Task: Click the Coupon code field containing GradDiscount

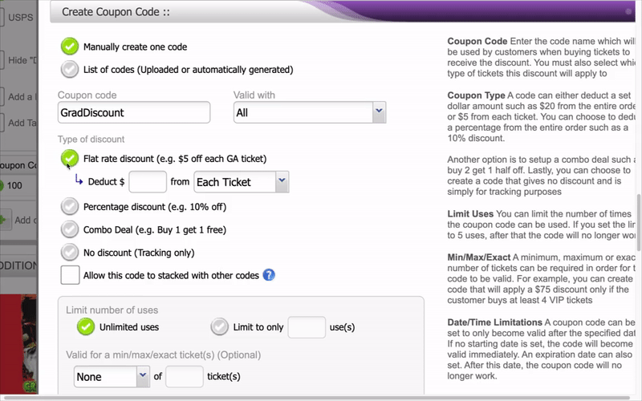Action: click(x=134, y=113)
